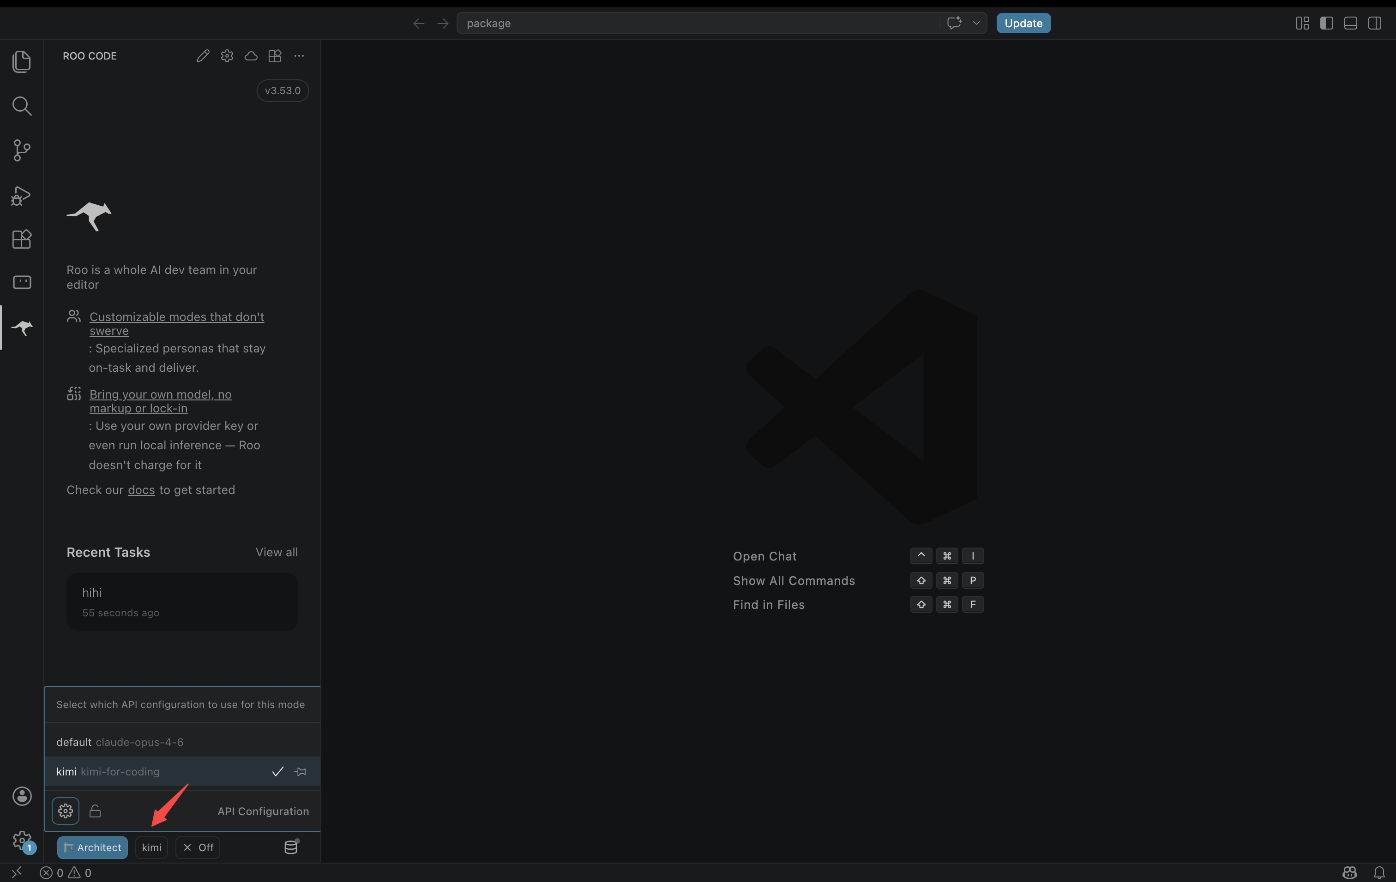Click the Roo kangaroo logo
The image size is (1396, 882).
(89, 217)
